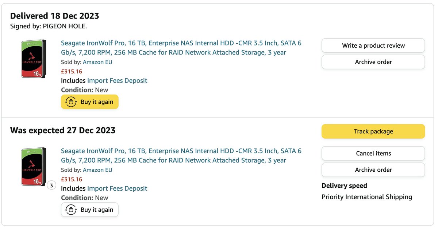
Task: Click Amazon EU seller link in delivered order
Action: point(97,62)
